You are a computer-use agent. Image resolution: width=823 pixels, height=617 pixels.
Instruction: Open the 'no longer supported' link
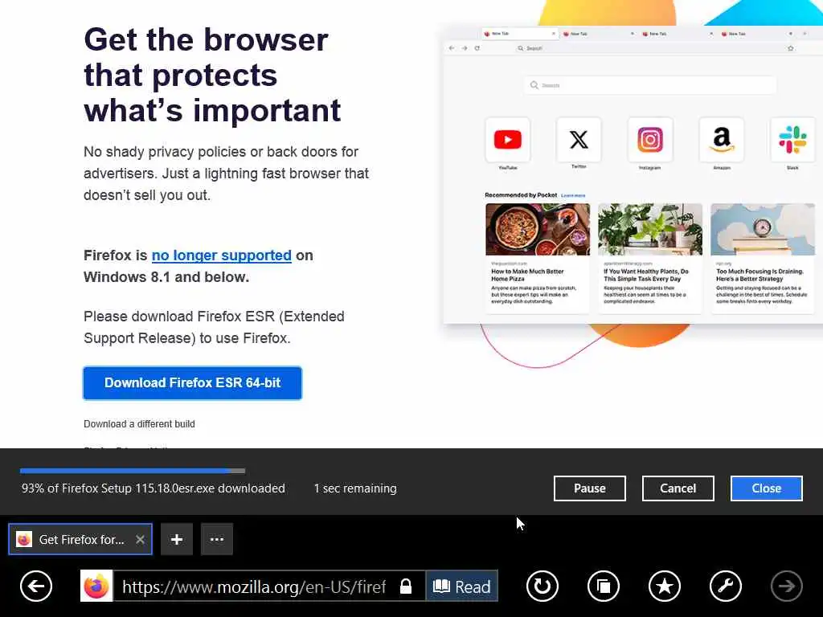tap(222, 255)
